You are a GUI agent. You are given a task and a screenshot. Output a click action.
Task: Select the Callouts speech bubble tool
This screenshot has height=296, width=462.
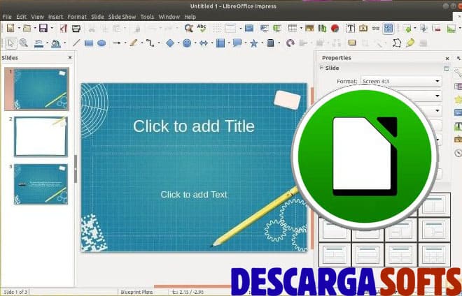pyautogui.click(x=237, y=43)
